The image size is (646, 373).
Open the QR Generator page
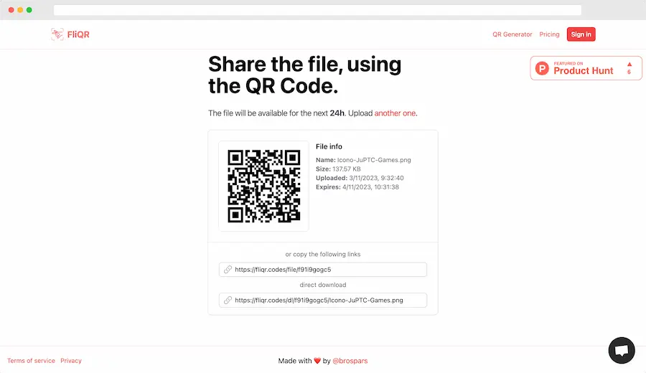512,34
